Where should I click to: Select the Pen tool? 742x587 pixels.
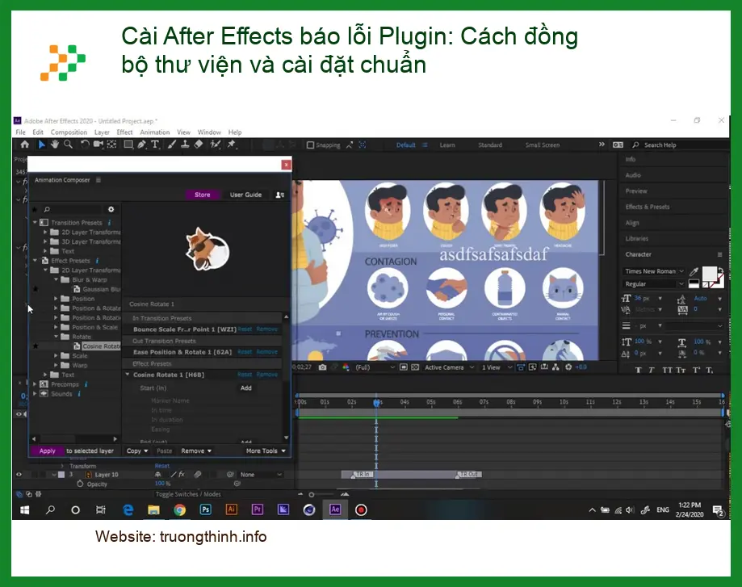(x=141, y=145)
